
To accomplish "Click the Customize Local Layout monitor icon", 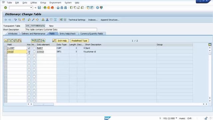I will point(101,8).
